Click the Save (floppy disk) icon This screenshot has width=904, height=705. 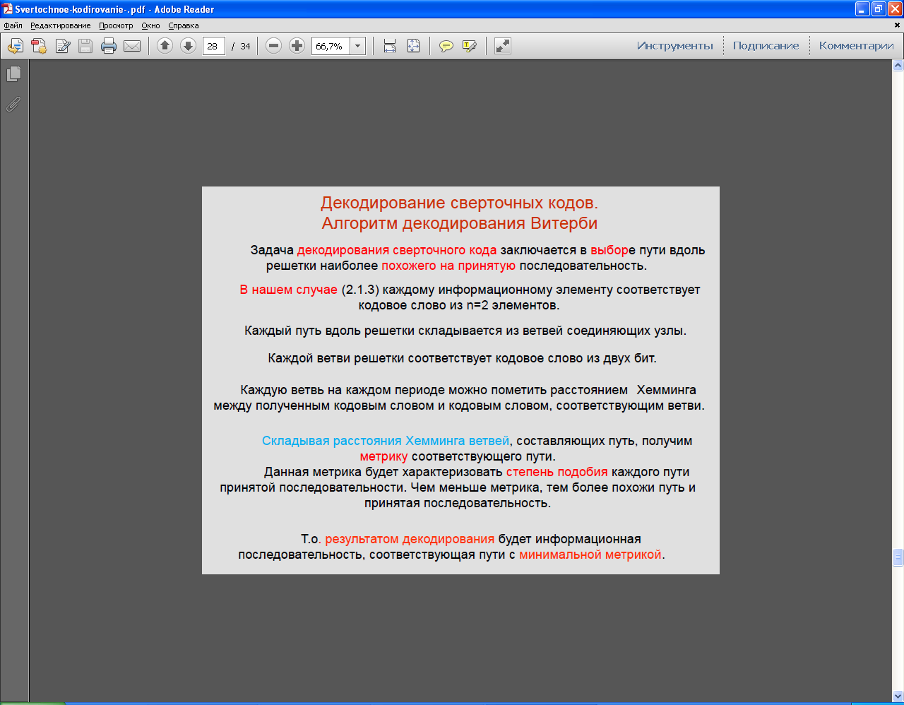pos(85,46)
